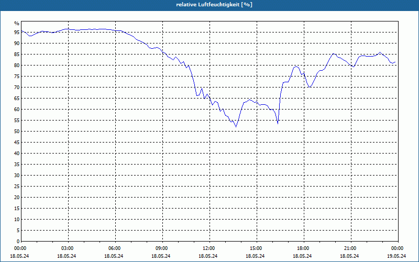Select the '95' y-axis label
This screenshot has width=419, height=262.
tap(17, 32)
